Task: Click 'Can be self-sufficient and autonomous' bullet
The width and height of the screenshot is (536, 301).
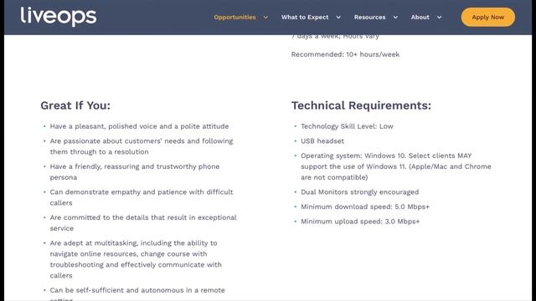Action: [137, 293]
